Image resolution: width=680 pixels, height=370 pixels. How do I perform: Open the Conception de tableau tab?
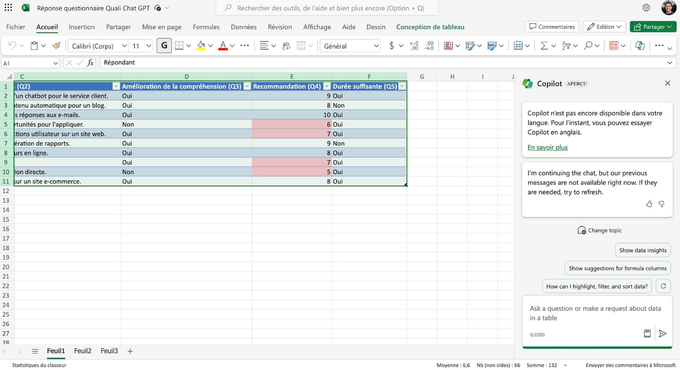point(430,27)
